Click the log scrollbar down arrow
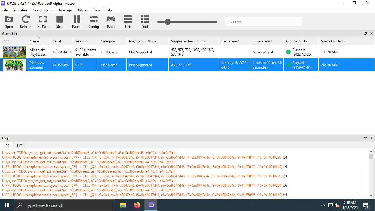The height and width of the screenshot is (211, 375). (371, 195)
